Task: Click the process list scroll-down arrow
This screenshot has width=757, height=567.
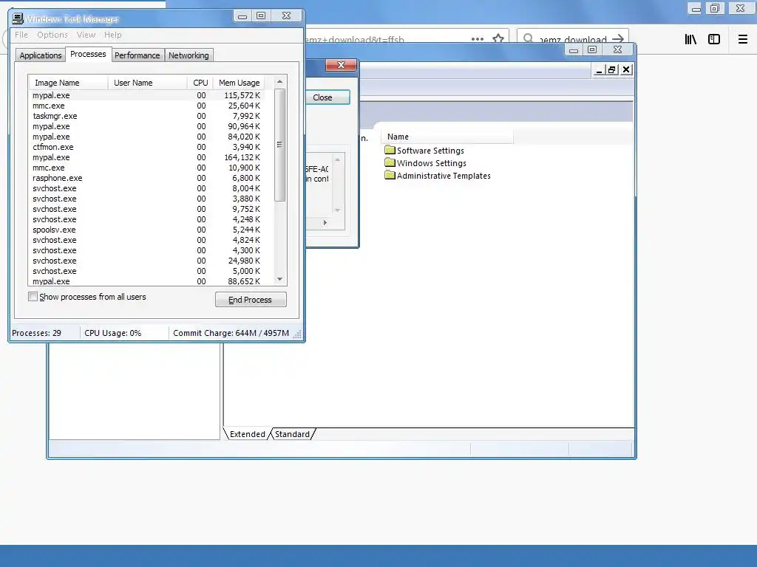Action: [279, 279]
